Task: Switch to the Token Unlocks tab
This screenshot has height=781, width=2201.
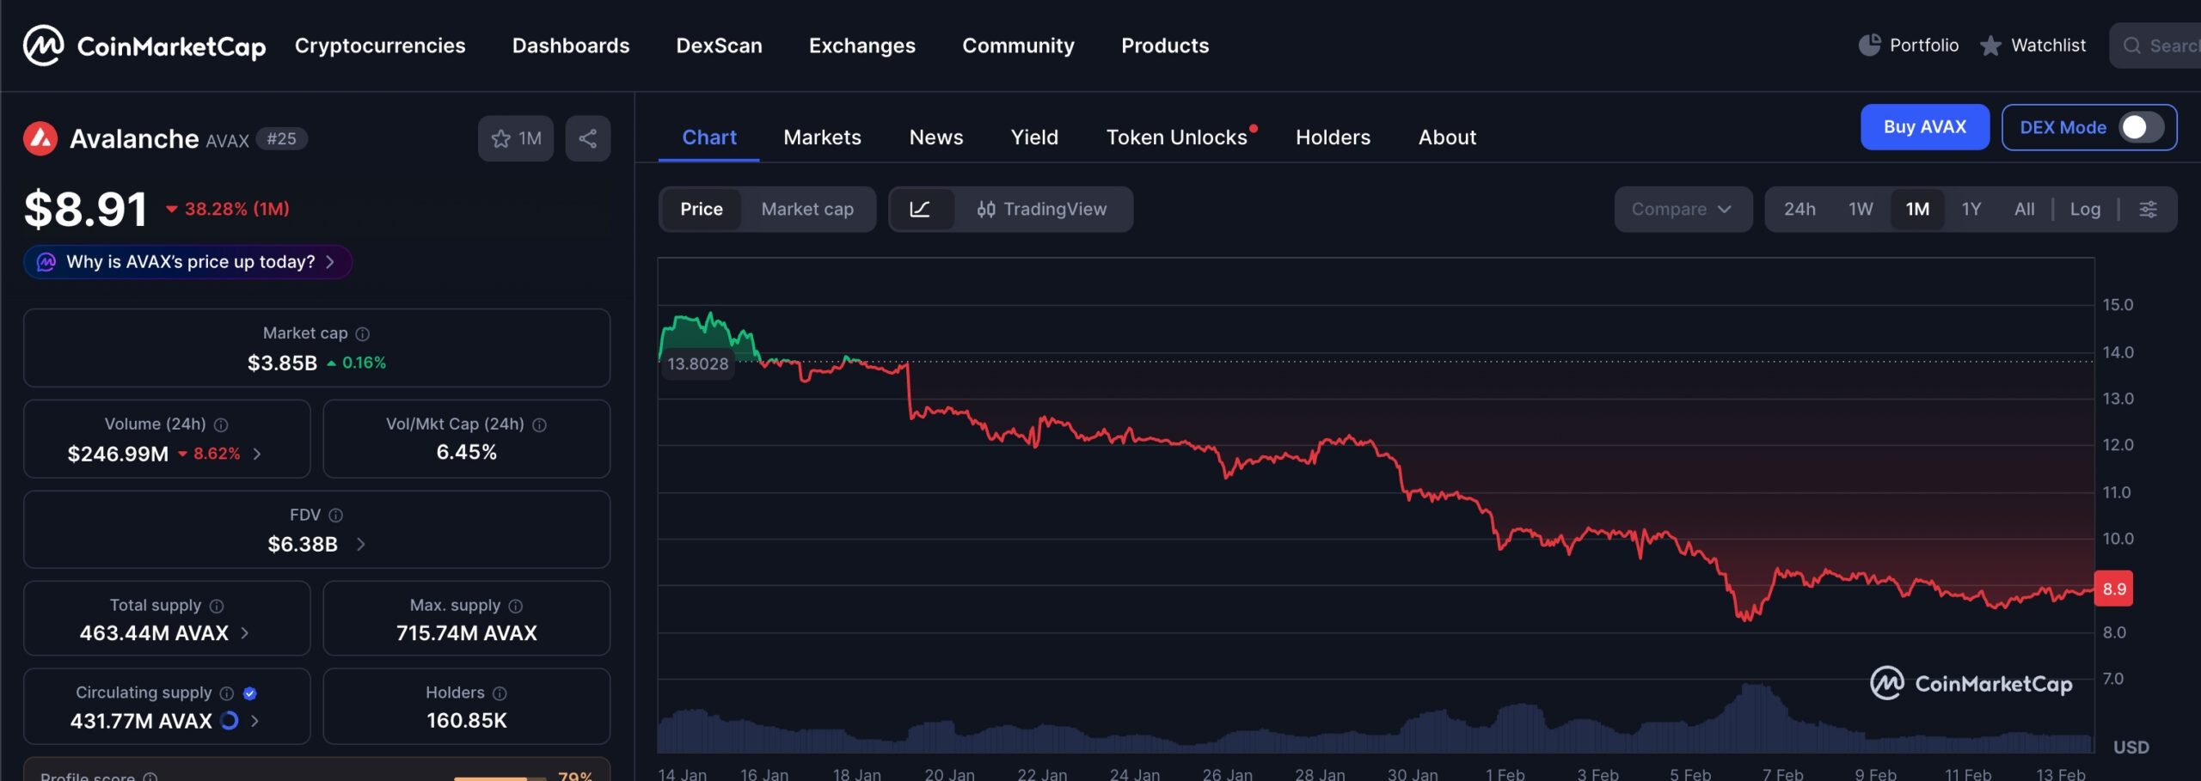Action: pos(1177,137)
